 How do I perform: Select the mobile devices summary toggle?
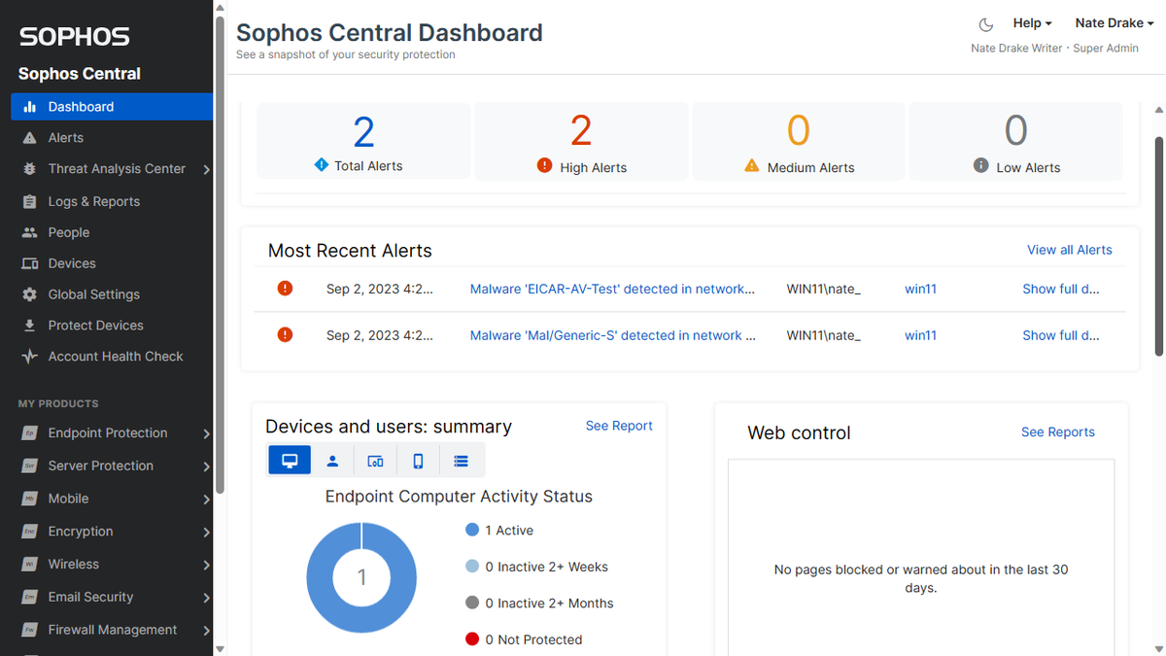418,460
